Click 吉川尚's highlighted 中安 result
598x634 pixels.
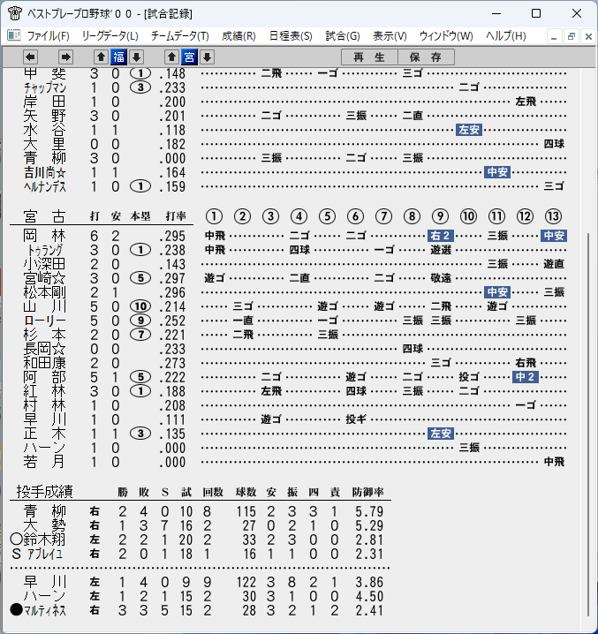tap(497, 172)
